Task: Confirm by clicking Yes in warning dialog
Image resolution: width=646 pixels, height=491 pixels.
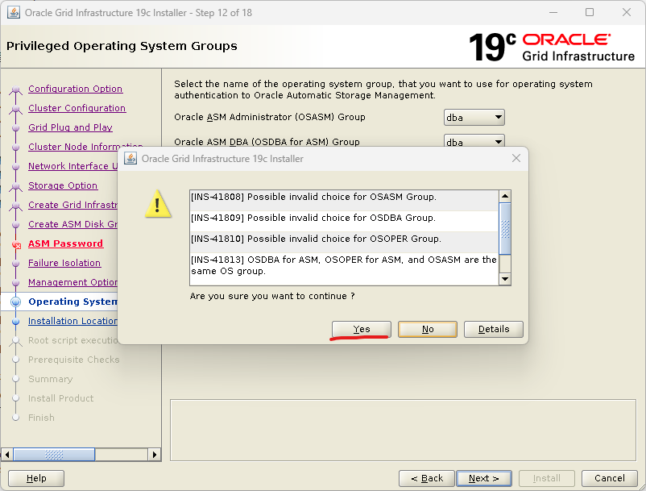Action: pyautogui.click(x=362, y=329)
